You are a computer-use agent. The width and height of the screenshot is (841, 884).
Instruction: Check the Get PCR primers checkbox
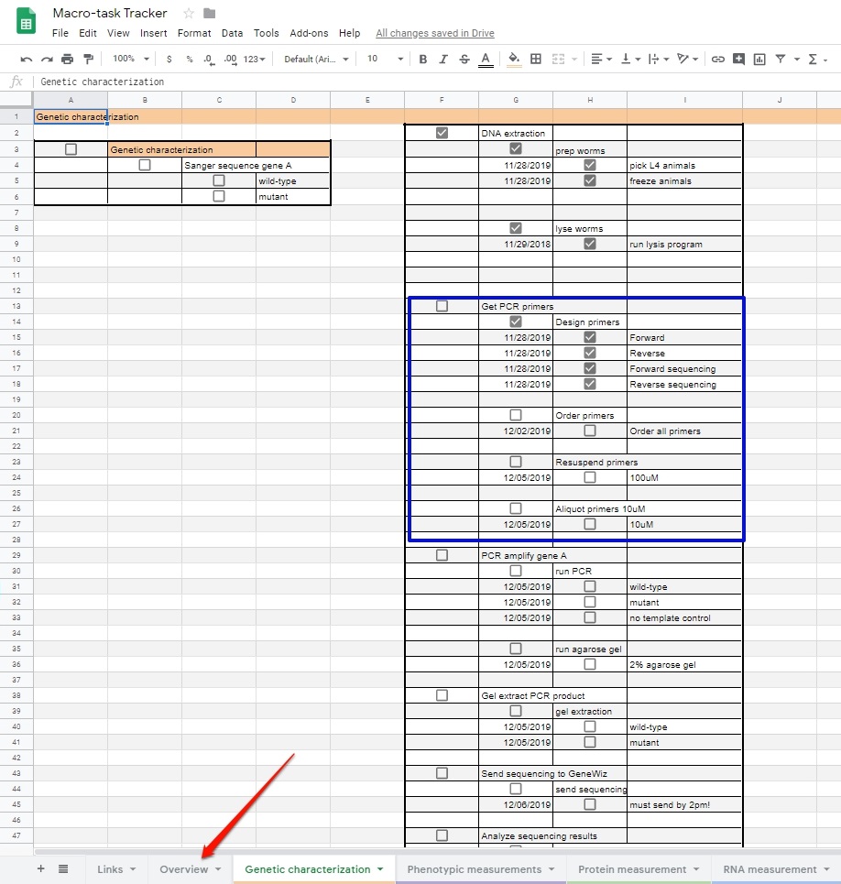coord(442,306)
